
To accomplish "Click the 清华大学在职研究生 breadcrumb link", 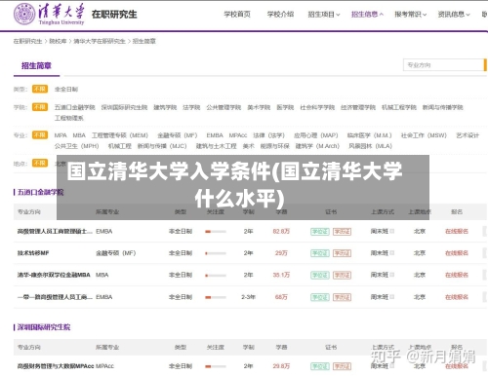I will click(100, 41).
